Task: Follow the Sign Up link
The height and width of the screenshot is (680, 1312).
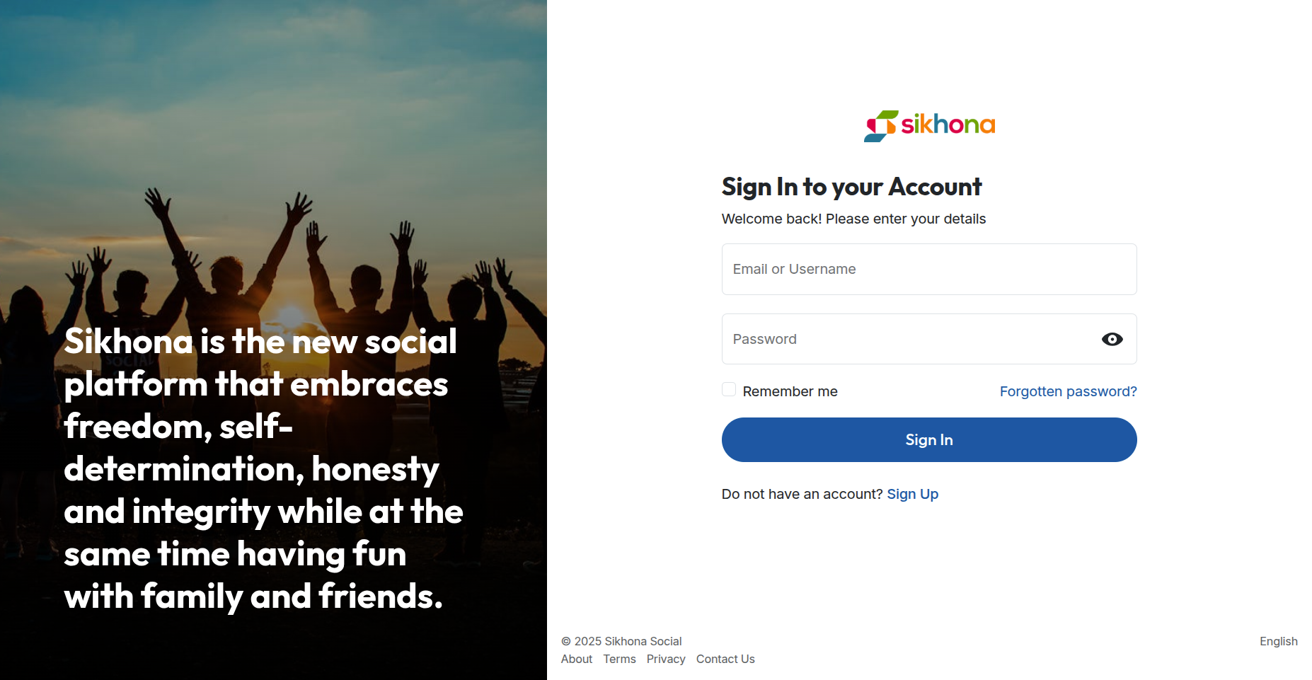Action: 912,494
